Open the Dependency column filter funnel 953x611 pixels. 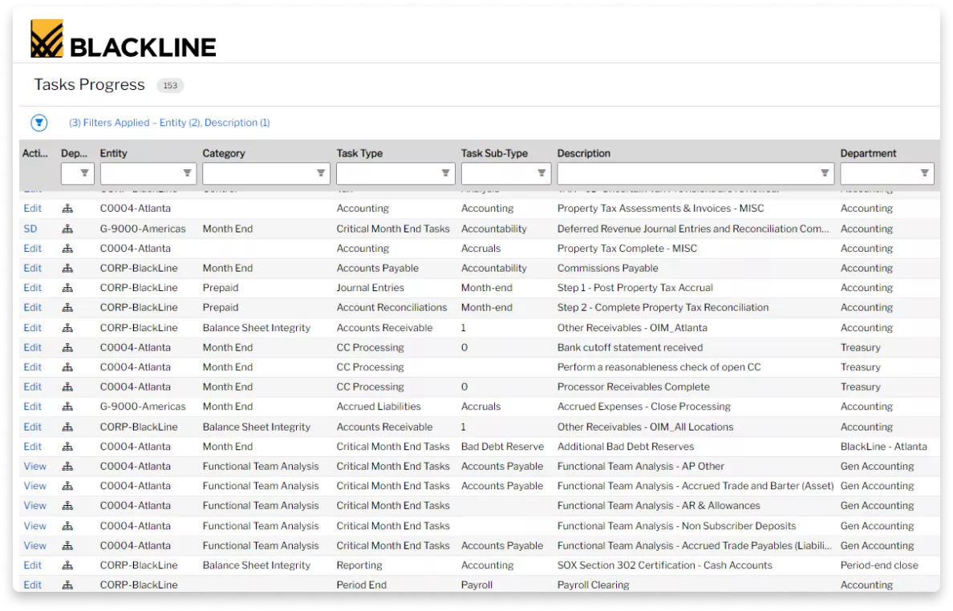[x=84, y=173]
